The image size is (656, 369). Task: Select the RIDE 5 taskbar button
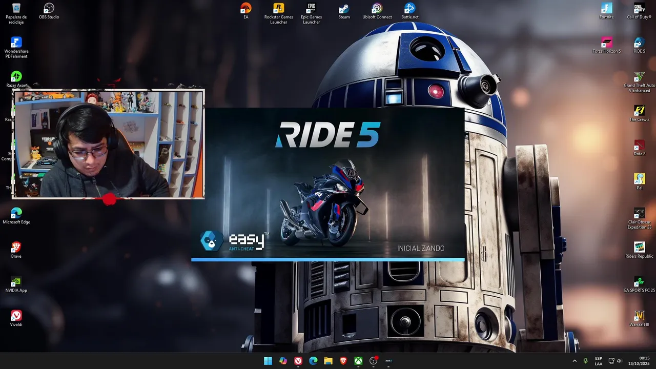tap(388, 361)
